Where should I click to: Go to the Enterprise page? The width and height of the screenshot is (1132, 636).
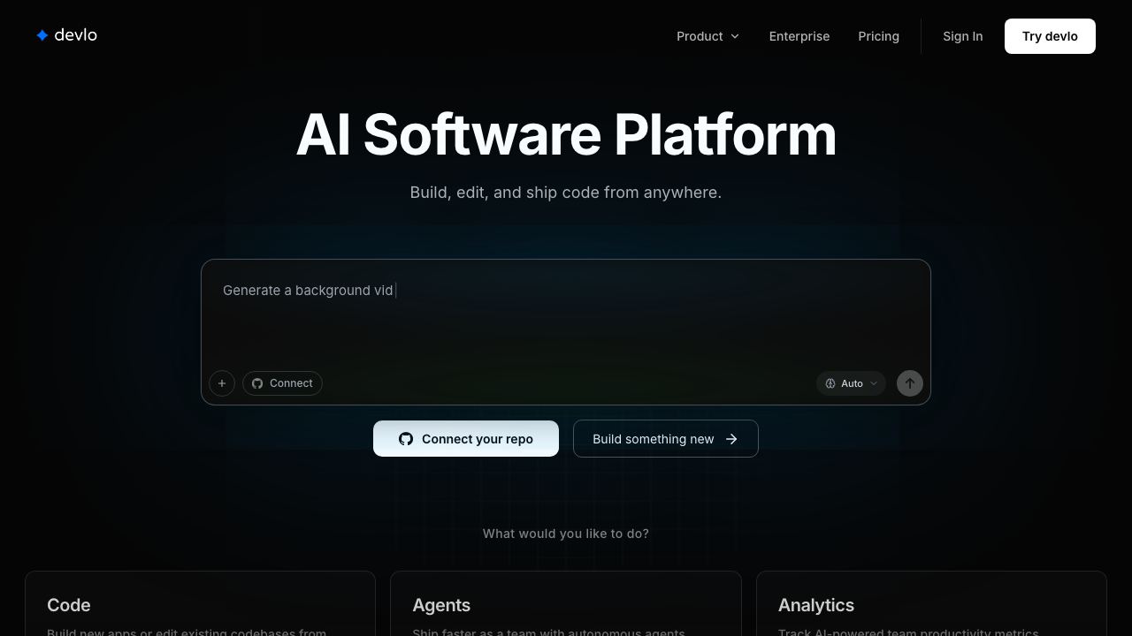(799, 36)
